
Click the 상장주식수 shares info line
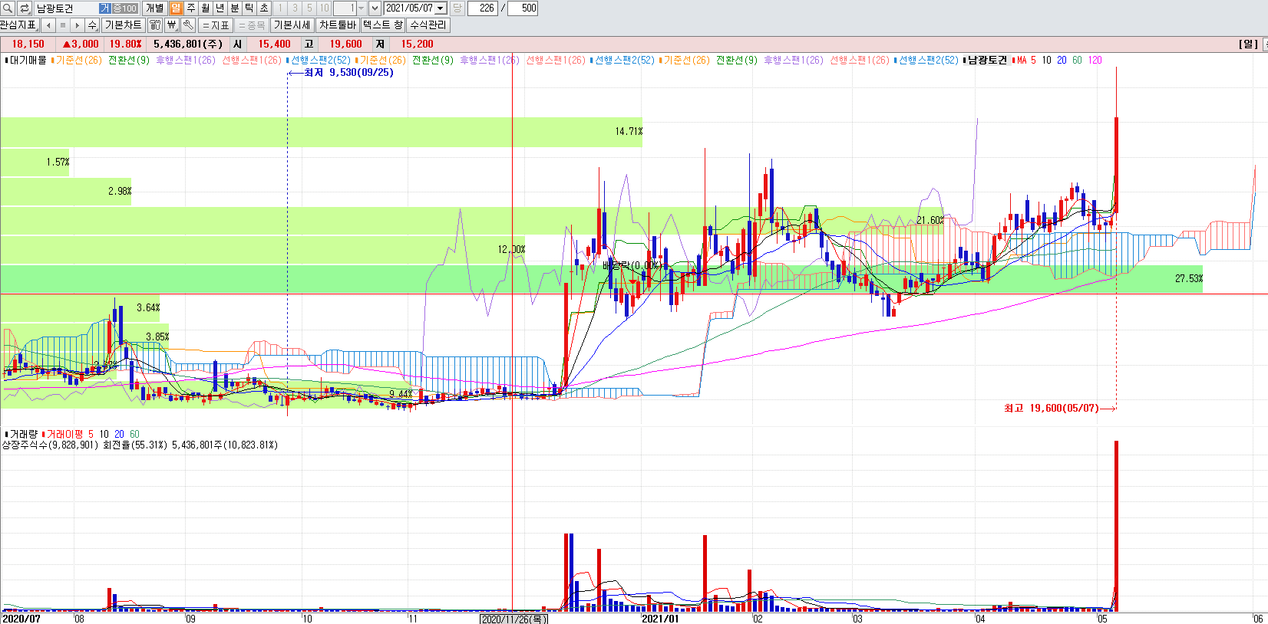click(x=139, y=445)
